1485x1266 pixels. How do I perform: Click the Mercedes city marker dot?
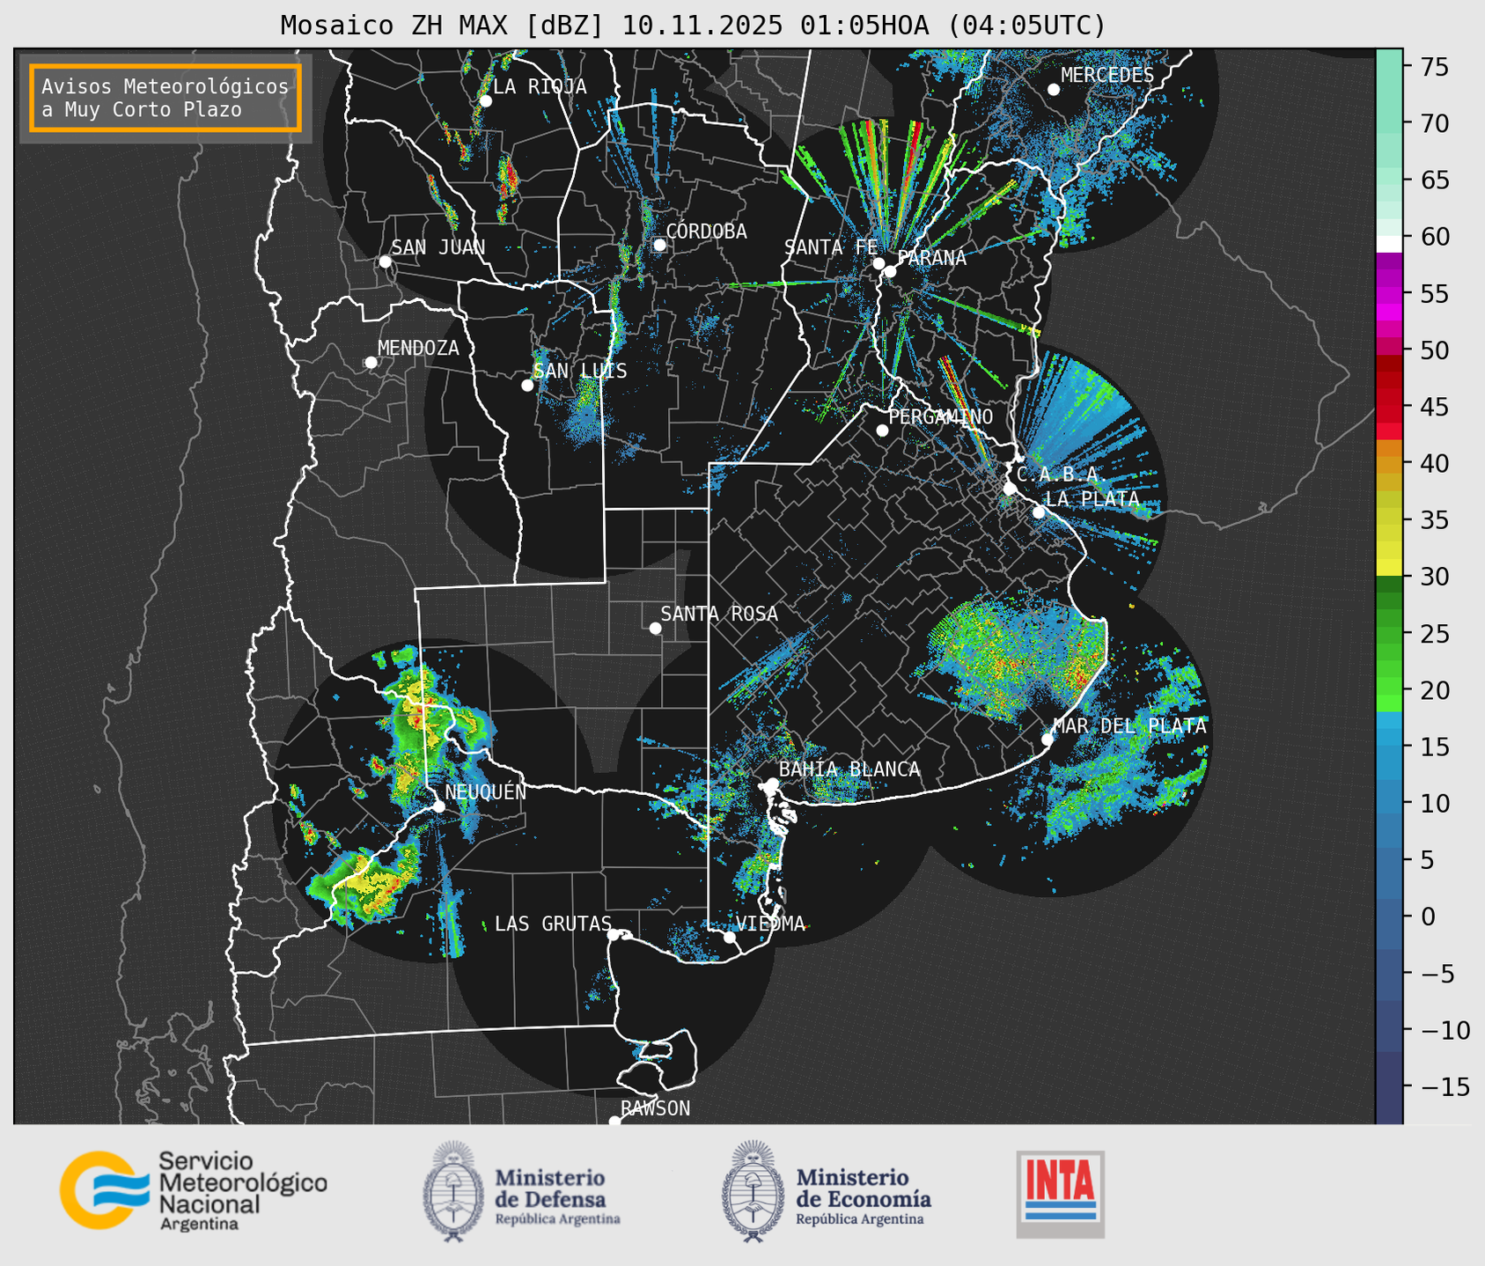click(x=1054, y=90)
